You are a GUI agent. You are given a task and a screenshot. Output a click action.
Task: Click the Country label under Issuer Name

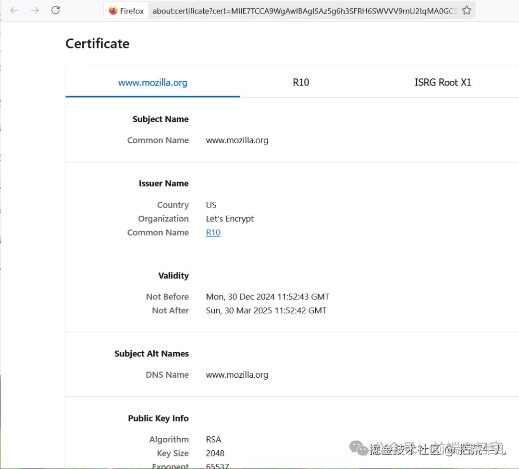pos(173,205)
